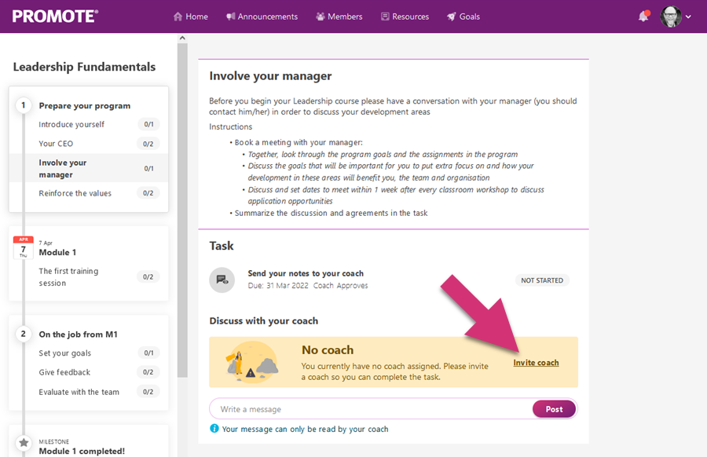Click the NOT STARTED status badge
Image resolution: width=707 pixels, height=457 pixels.
[542, 280]
